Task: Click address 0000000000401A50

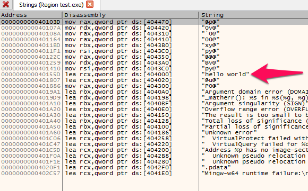Action: 31,127
